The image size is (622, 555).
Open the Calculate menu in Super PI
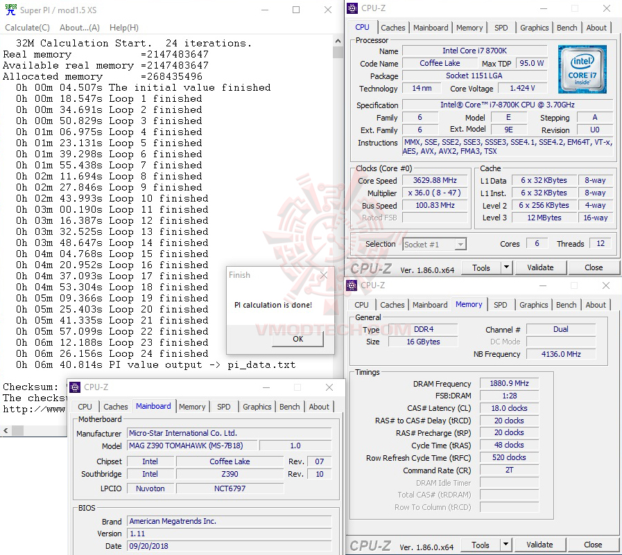point(27,27)
